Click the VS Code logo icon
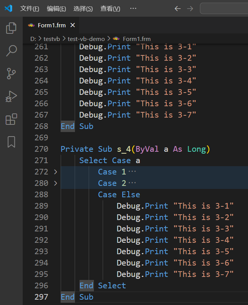Screen dimensions: 248x305 click(x=8, y=8)
